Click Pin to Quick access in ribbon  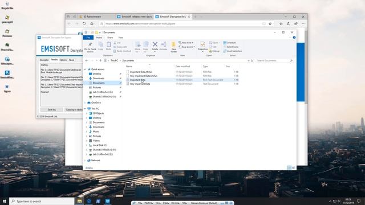[90, 47]
